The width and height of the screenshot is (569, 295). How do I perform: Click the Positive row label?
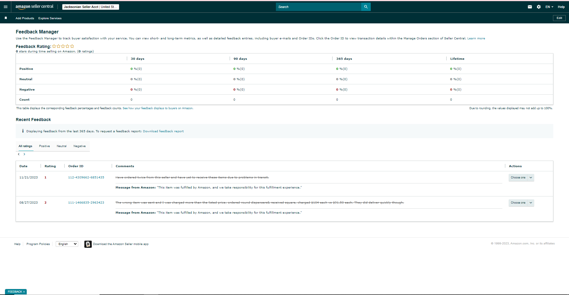[x=26, y=69]
